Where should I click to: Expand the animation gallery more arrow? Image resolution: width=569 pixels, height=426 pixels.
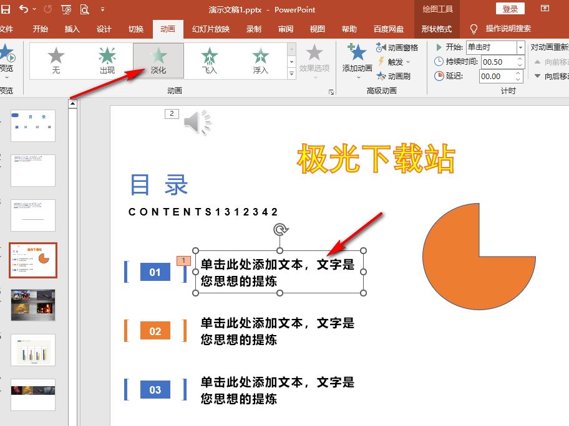pos(291,73)
